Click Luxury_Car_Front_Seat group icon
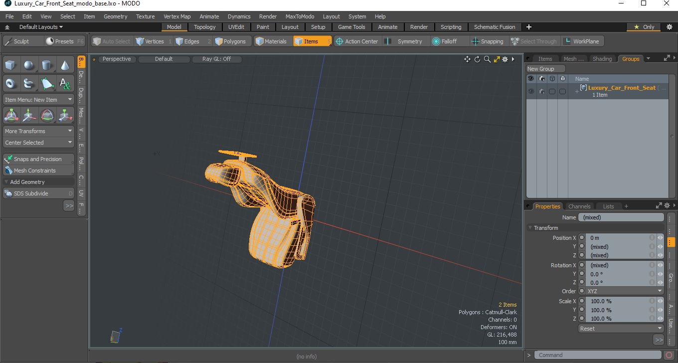Viewport: 678px width, 363px height. pos(583,88)
